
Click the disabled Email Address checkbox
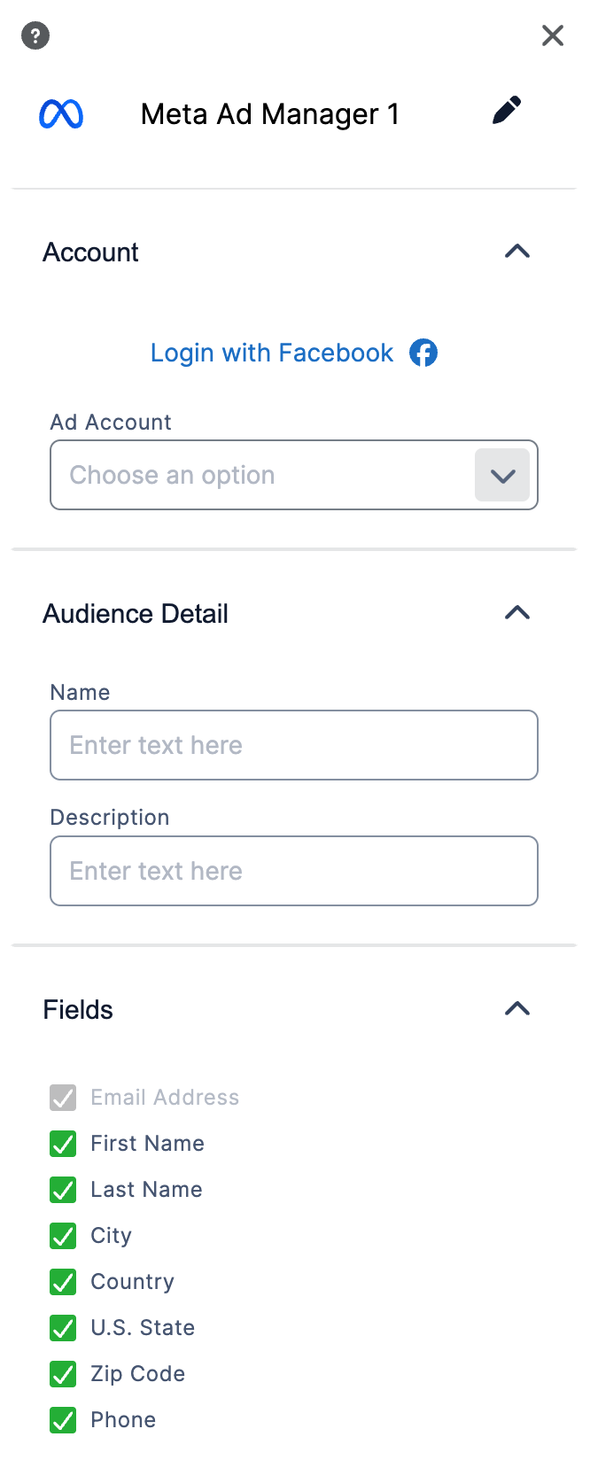click(x=63, y=1098)
